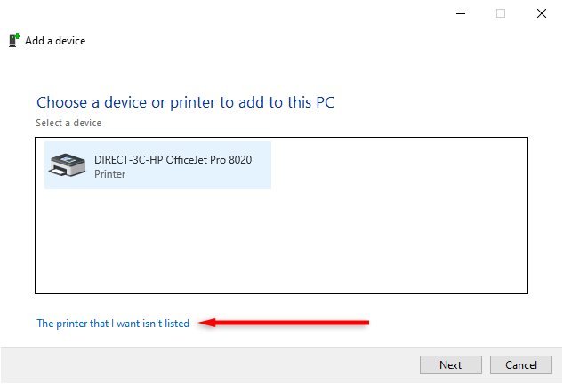
Task: Click the bottom border of the device list box
Action: (281, 292)
